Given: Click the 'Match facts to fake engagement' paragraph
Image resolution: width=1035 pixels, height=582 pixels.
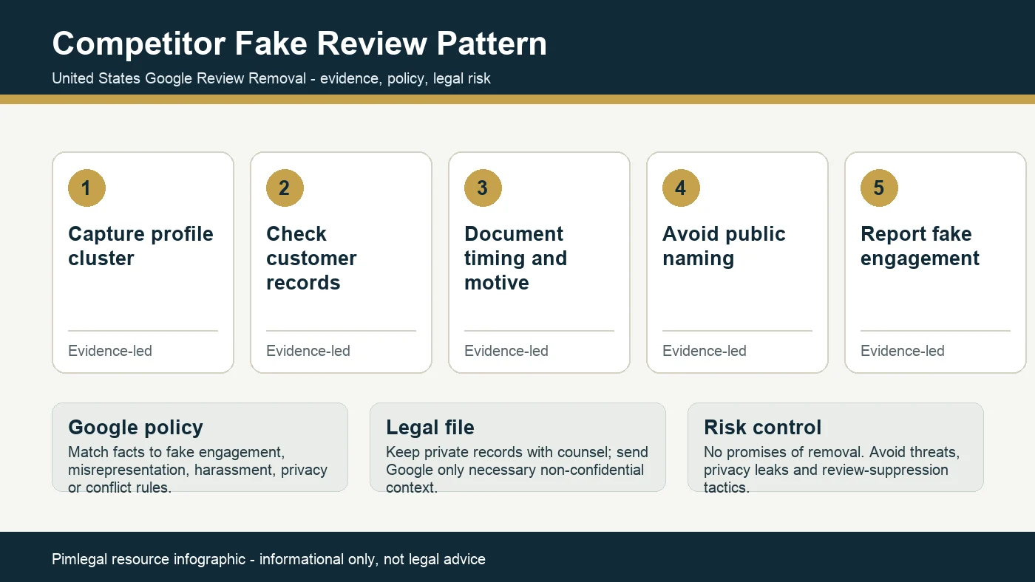Looking at the screenshot, I should pos(197,470).
